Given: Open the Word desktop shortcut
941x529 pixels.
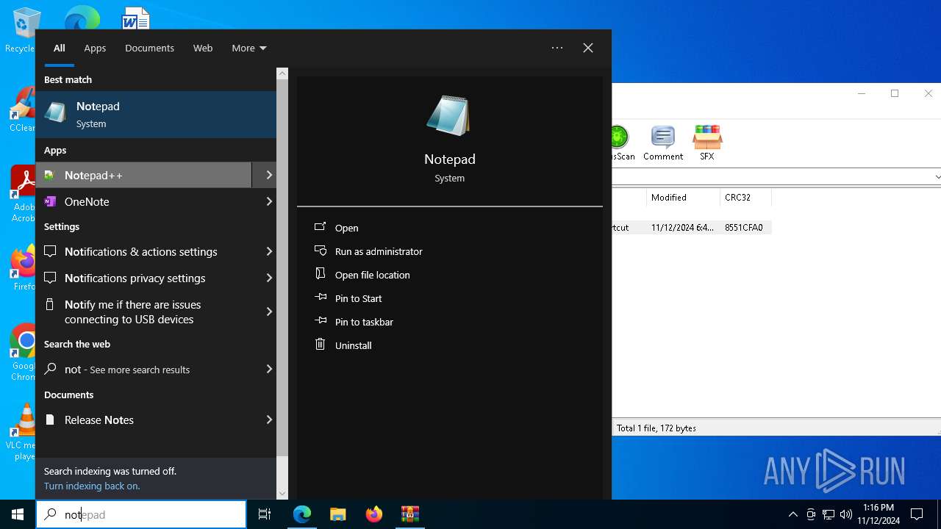Looking at the screenshot, I should click(136, 18).
